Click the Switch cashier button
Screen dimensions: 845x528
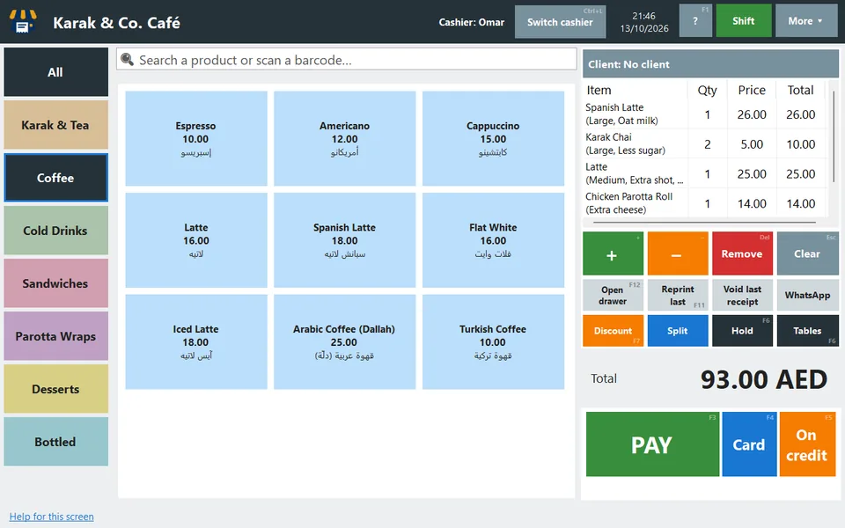point(560,22)
